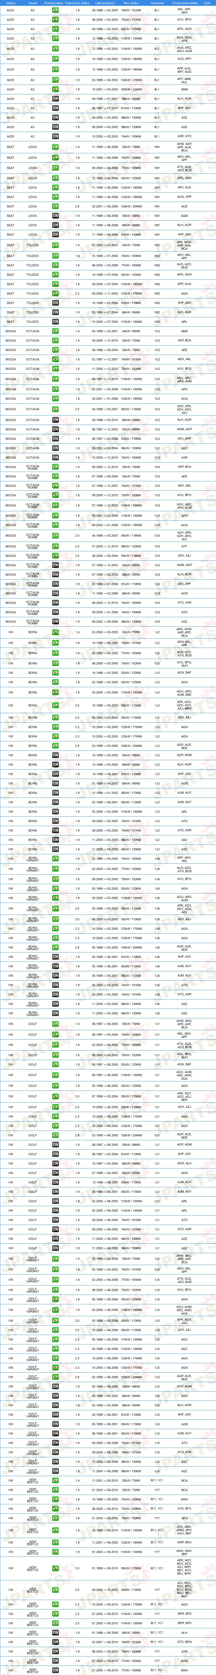This screenshot has height=1675, width=216.
Task: Click the PB icon in VW GOLF 2.8 row
Action: (55, 1135)
